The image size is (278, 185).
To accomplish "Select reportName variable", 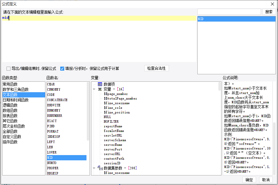I will [x=113, y=126].
